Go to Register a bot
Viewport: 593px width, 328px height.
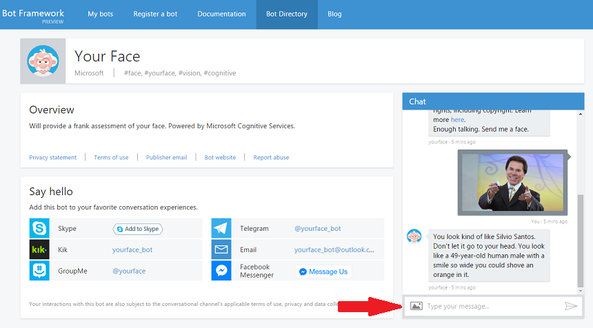tap(155, 14)
